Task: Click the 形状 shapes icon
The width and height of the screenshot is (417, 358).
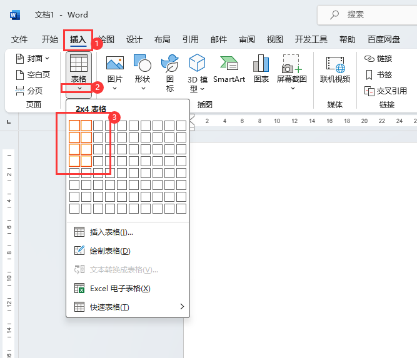Action: tap(143, 63)
